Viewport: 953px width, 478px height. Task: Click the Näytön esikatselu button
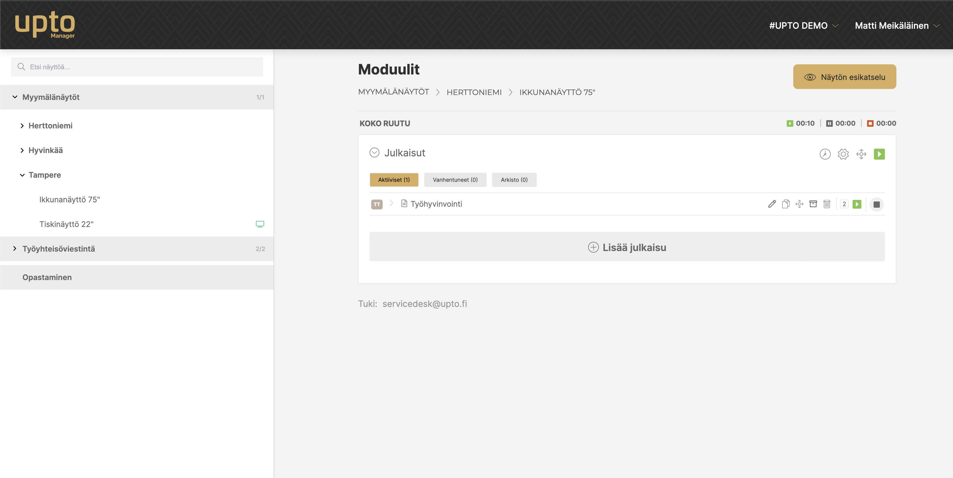844,77
